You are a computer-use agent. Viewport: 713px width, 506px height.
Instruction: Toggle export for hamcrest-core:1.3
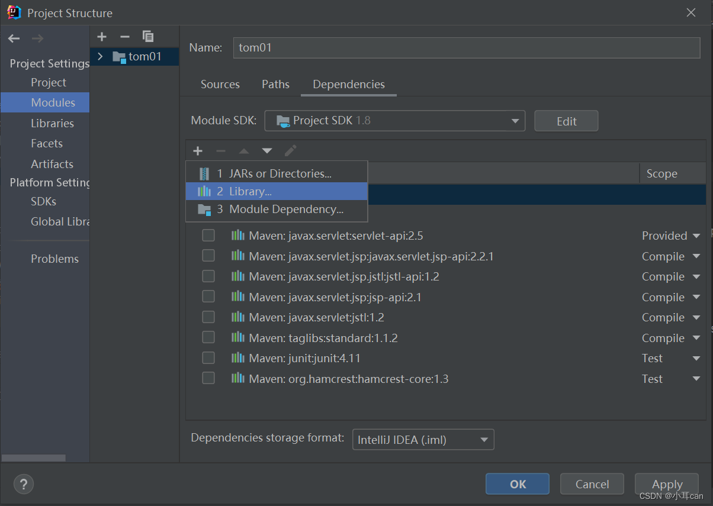coord(208,378)
